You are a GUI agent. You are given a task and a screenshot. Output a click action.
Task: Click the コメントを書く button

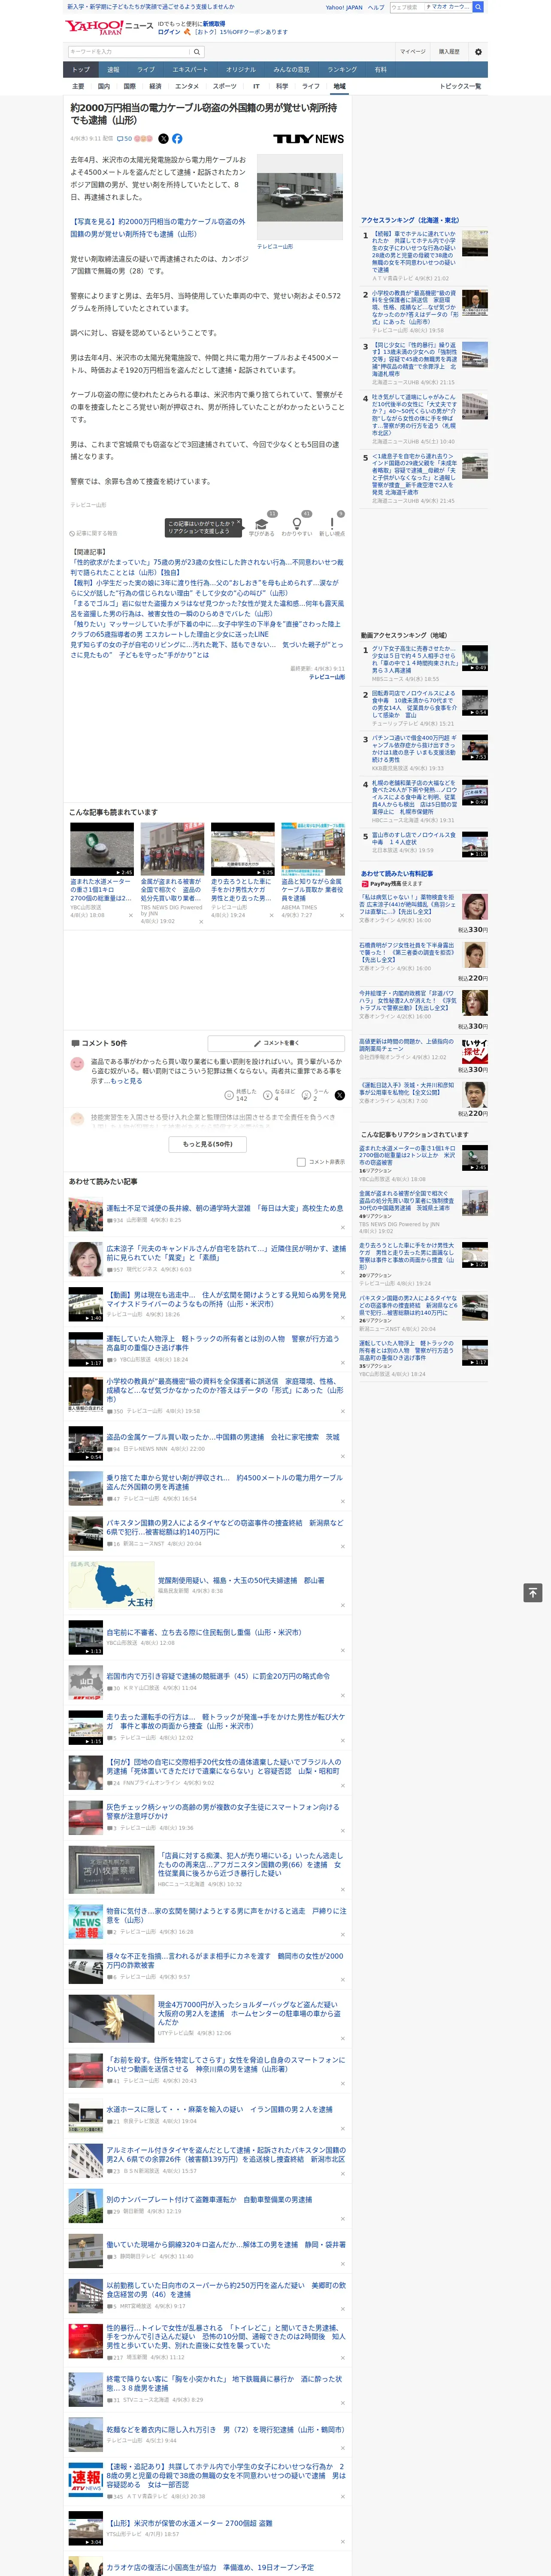click(x=276, y=1043)
